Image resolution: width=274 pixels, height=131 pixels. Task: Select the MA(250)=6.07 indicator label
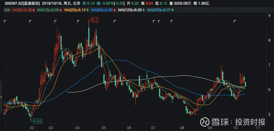point(161,10)
